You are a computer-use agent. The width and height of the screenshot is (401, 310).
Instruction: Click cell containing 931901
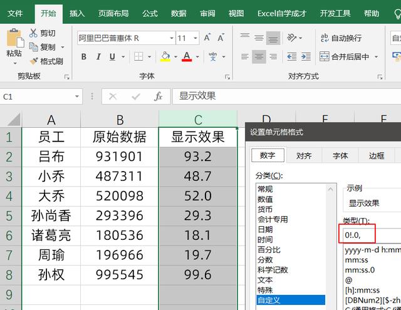[x=119, y=157]
